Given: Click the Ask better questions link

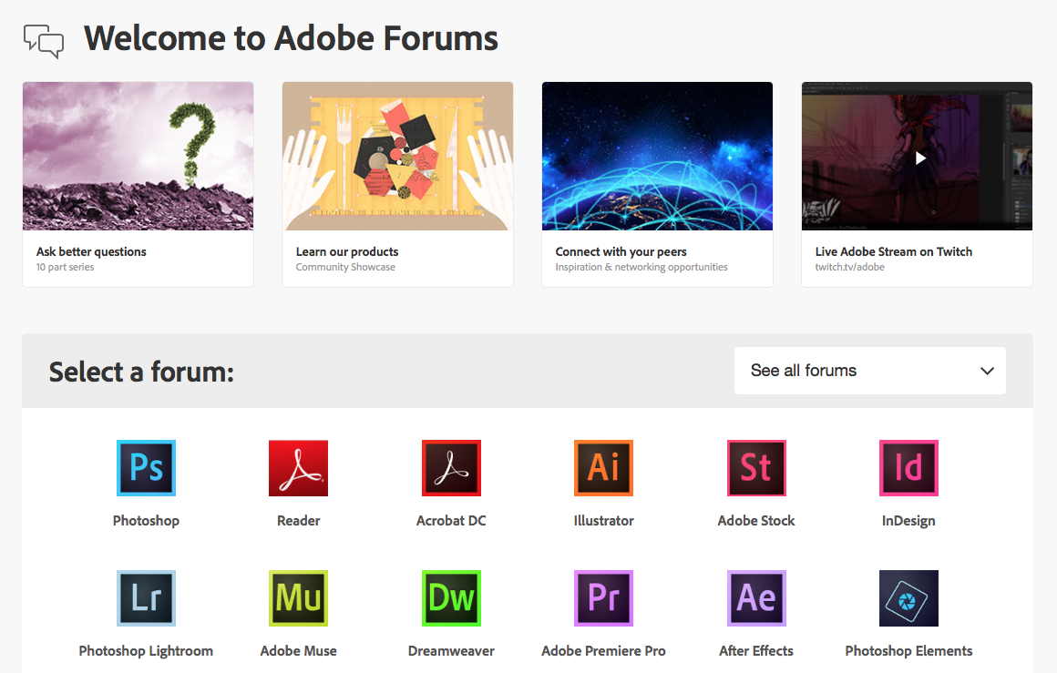Looking at the screenshot, I should (91, 251).
